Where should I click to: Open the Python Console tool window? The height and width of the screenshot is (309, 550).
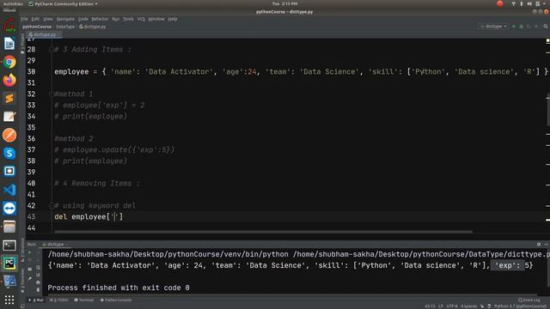(116, 300)
